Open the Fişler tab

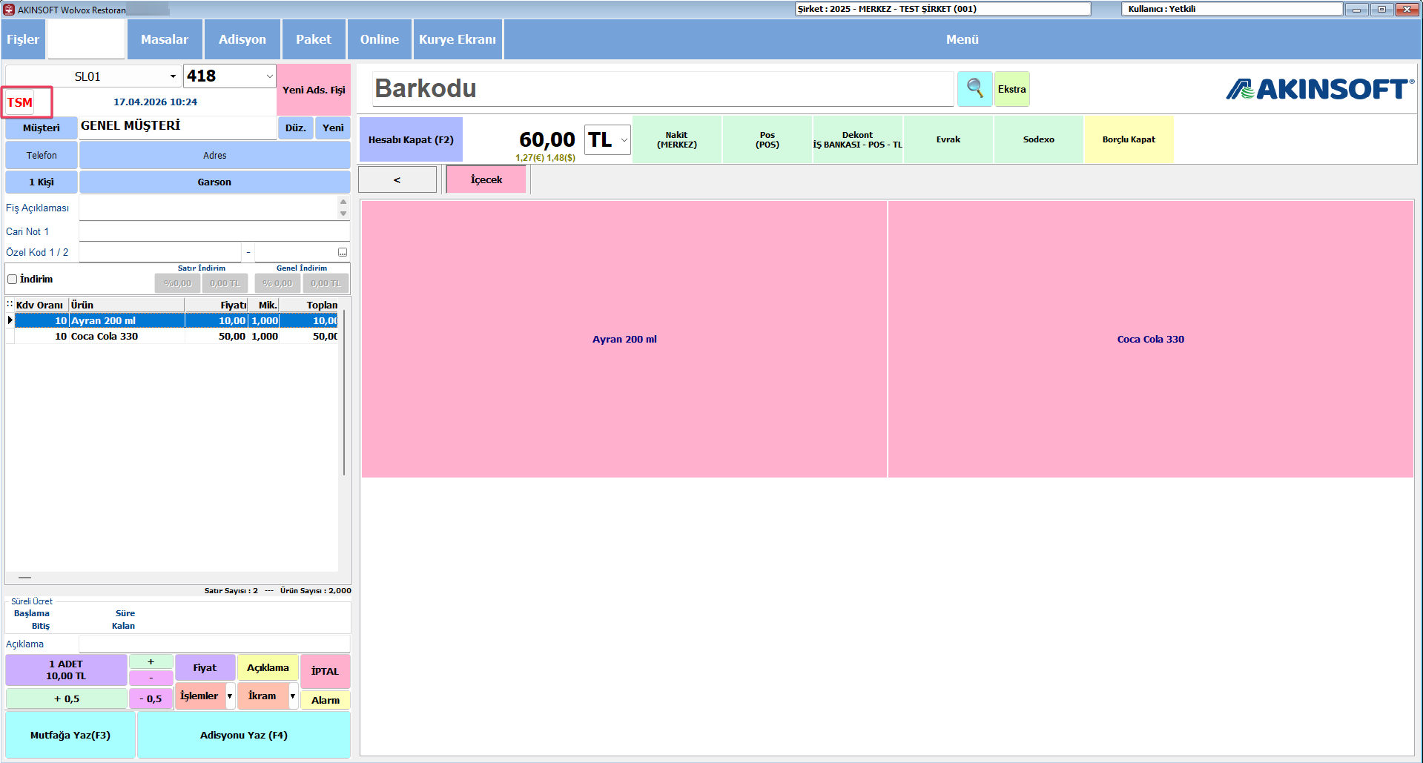pyautogui.click(x=23, y=39)
